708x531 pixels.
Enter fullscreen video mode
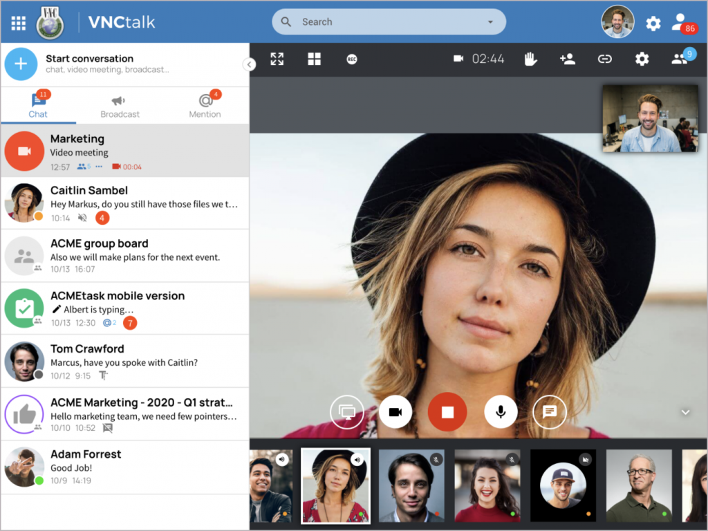point(277,59)
